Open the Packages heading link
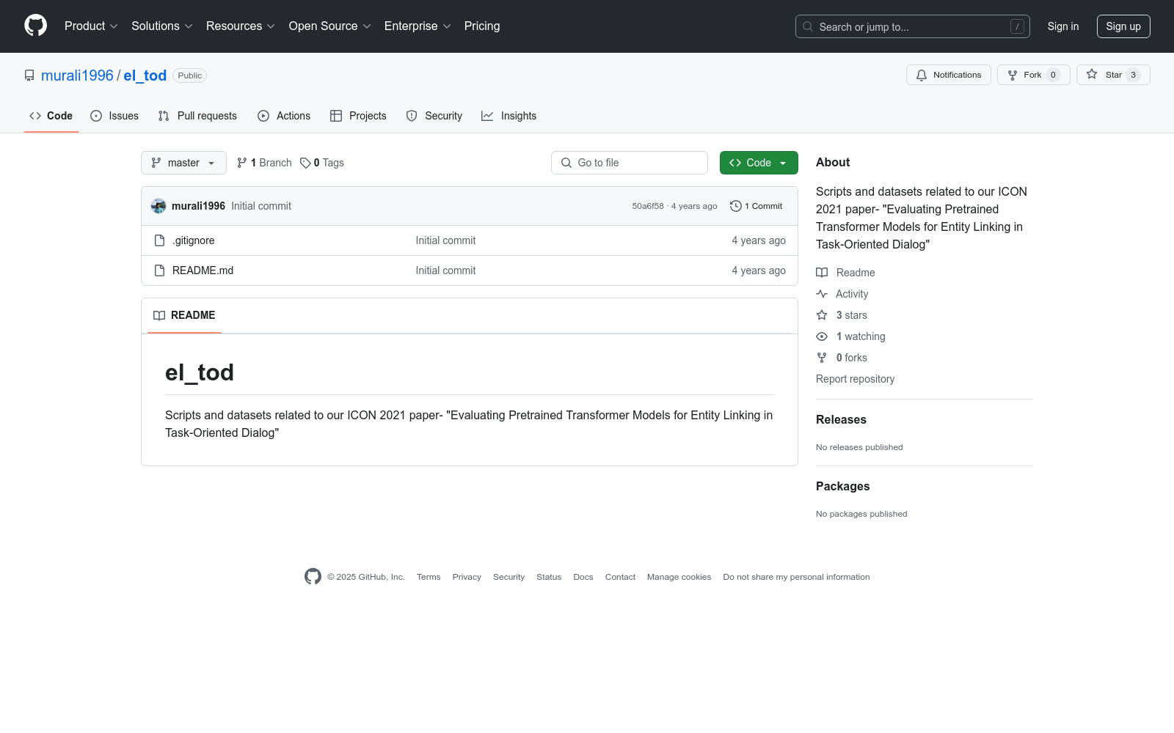Image resolution: width=1174 pixels, height=733 pixels. pos(842,486)
